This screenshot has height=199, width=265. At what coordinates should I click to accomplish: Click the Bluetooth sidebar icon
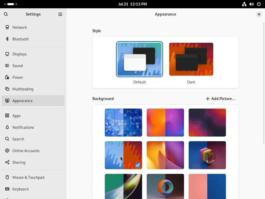click(7, 39)
